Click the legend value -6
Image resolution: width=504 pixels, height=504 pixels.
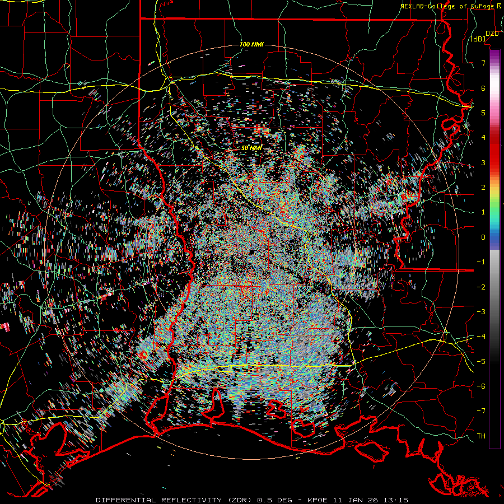[481, 386]
